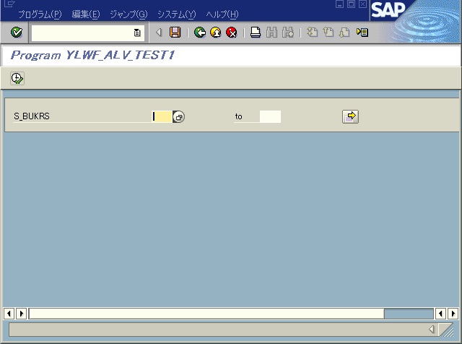Open the プログラム(P) menu
Viewport: 462px width, 344px height.
[40, 14]
